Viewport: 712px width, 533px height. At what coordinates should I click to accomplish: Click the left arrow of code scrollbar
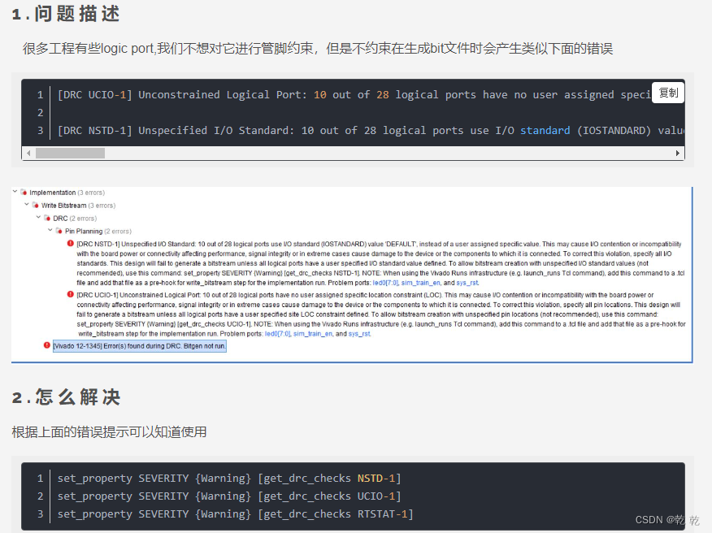tap(28, 154)
